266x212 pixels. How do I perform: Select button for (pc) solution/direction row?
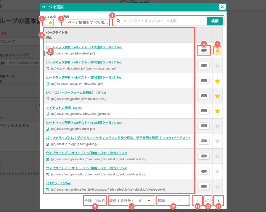point(204,156)
